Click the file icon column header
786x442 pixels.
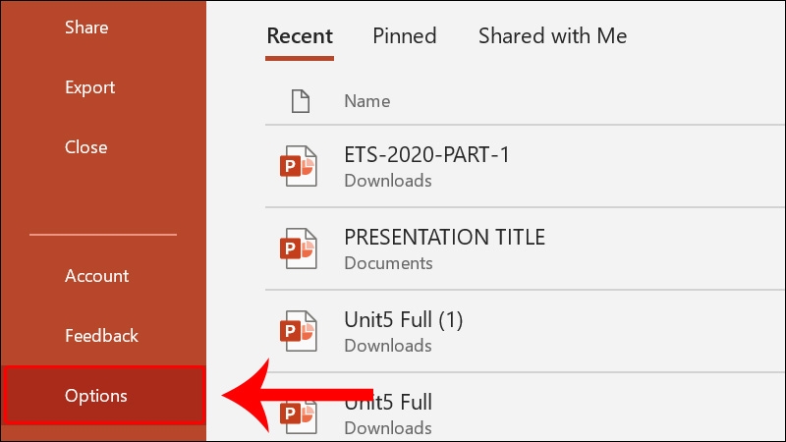coord(301,101)
